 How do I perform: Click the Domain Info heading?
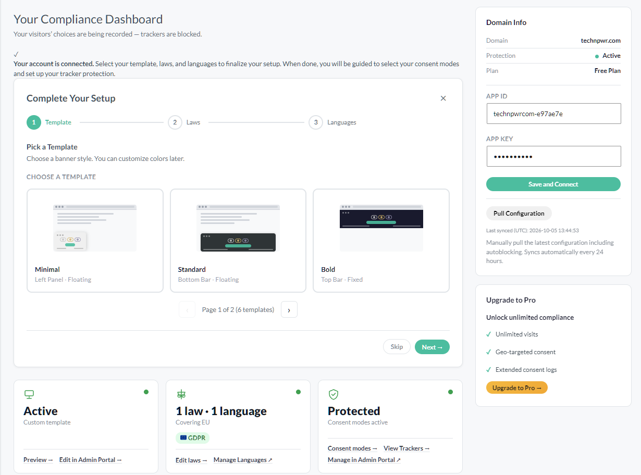506,22
